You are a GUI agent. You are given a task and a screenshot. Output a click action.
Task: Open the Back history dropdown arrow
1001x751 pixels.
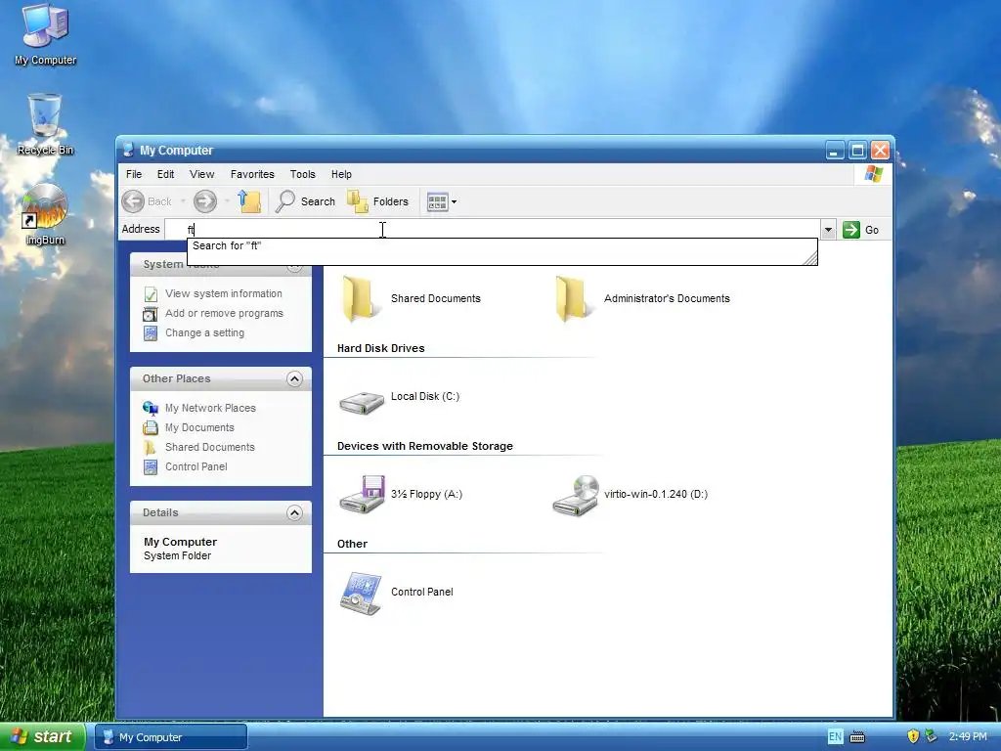pyautogui.click(x=183, y=201)
